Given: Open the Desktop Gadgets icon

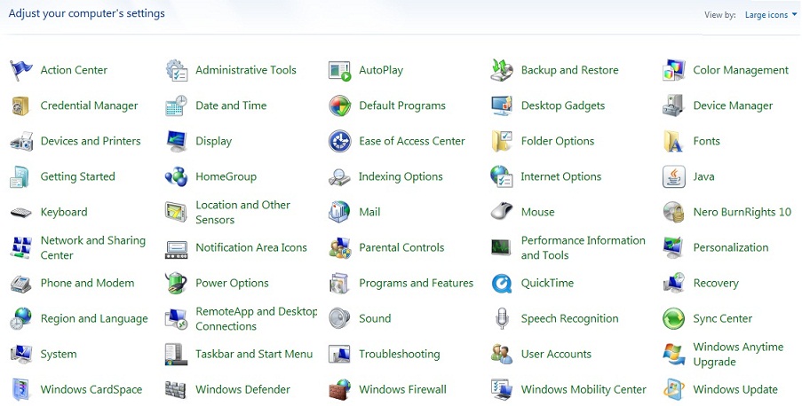Looking at the screenshot, I should (502, 105).
